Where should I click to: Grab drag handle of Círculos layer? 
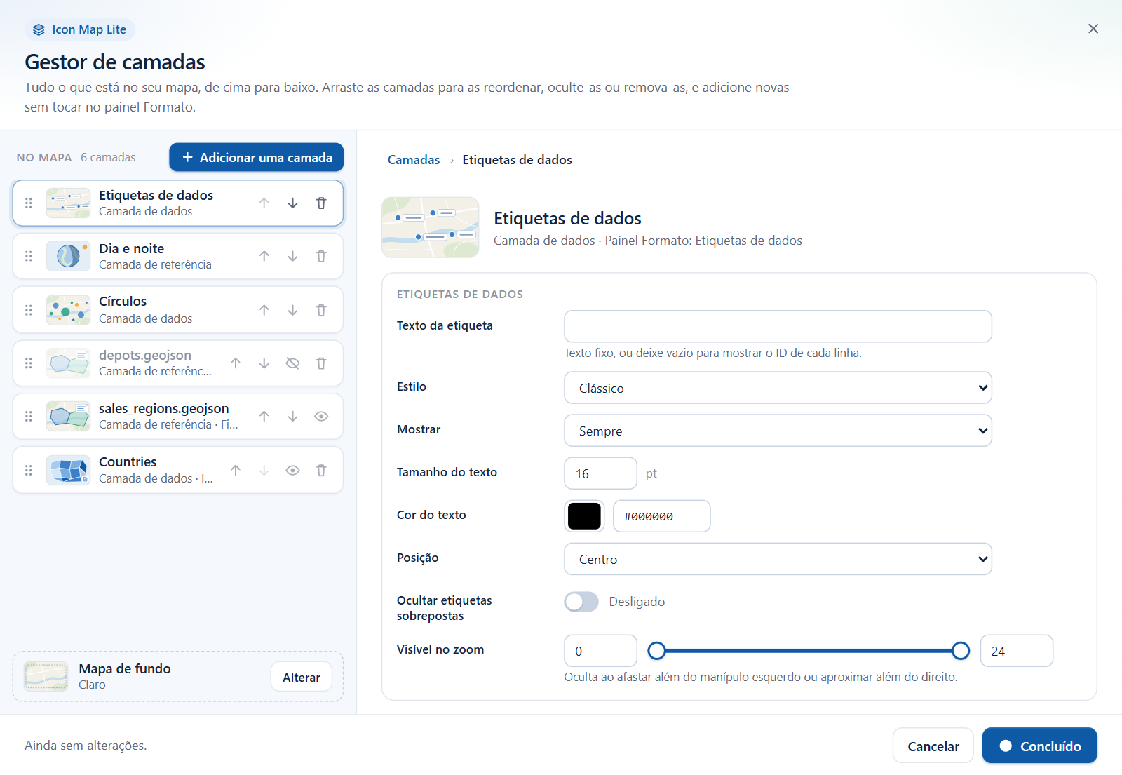tap(29, 310)
